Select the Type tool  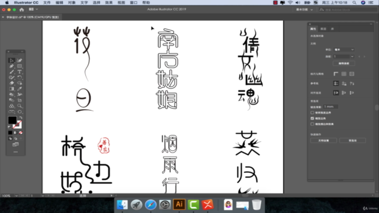20,72
